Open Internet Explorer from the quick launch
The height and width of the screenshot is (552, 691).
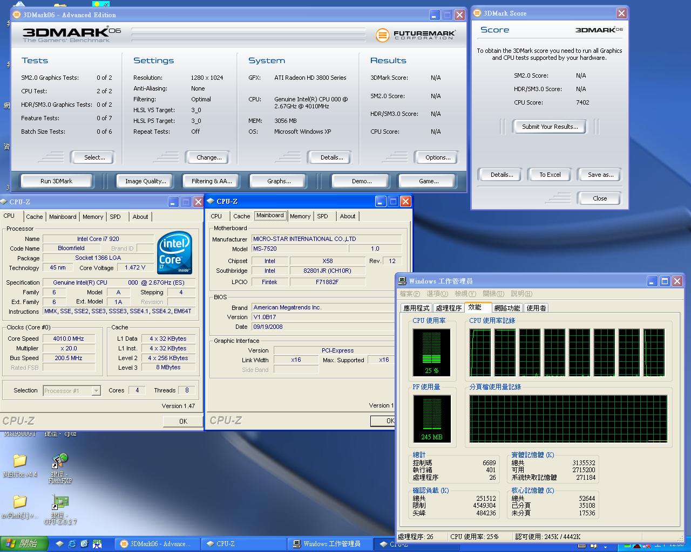[72, 544]
